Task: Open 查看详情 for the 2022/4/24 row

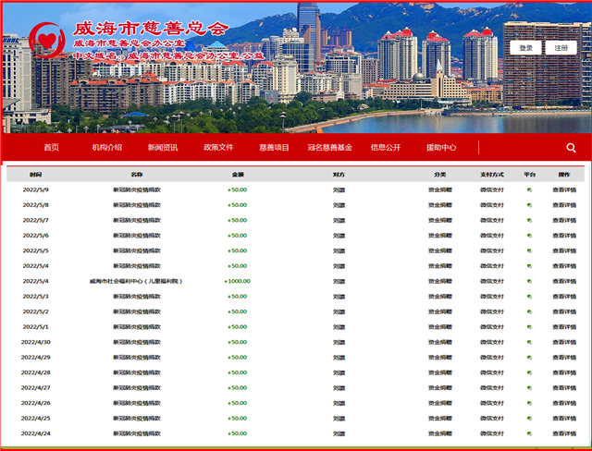Action: [564, 433]
